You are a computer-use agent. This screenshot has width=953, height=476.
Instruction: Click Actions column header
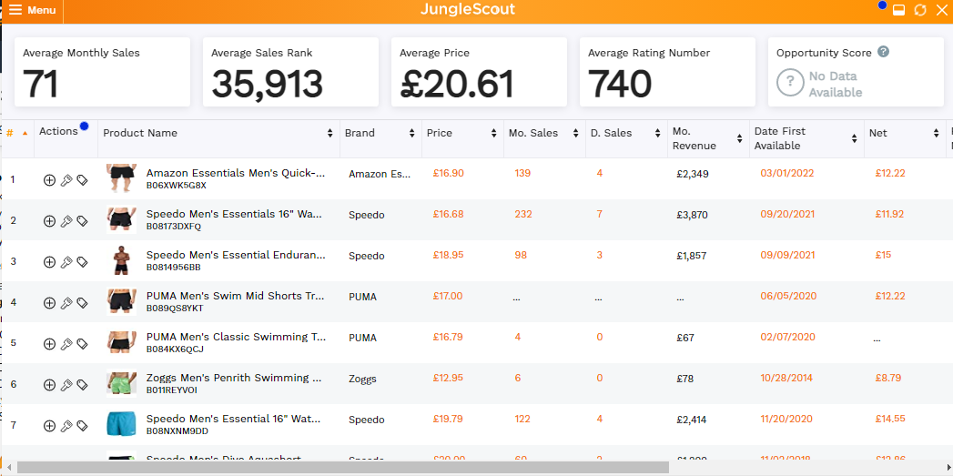point(58,131)
